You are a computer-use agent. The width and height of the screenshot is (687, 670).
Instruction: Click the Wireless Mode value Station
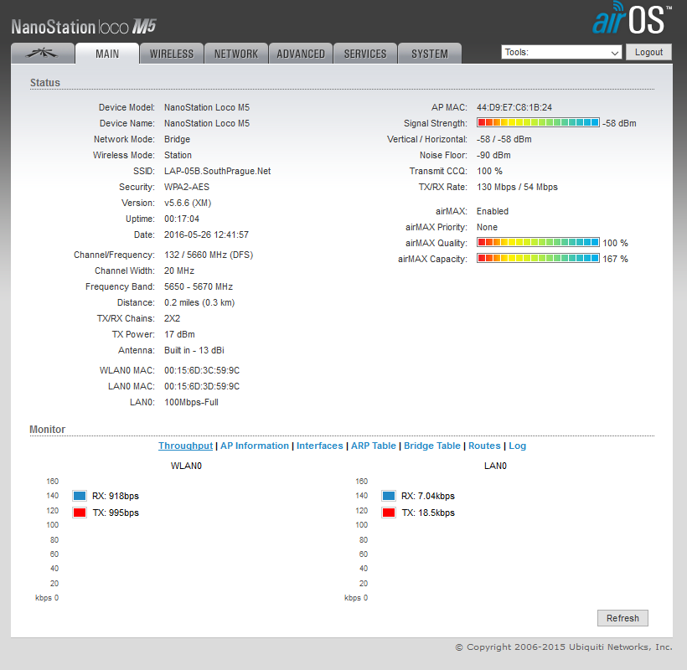click(178, 156)
